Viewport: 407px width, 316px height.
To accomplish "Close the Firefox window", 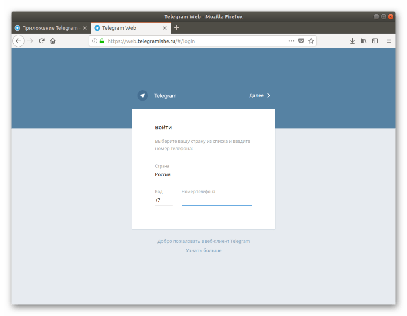I will tap(390, 17).
